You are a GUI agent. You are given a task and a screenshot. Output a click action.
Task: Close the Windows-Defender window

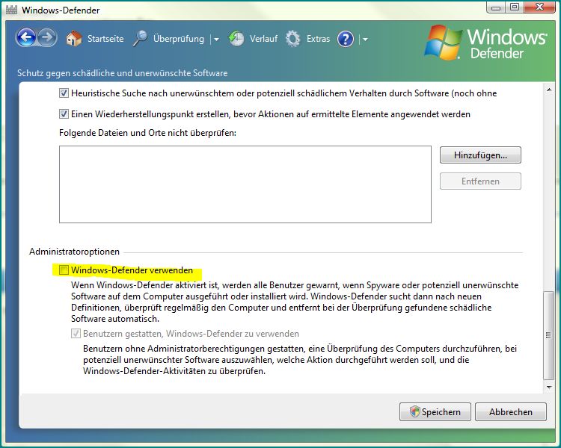pyautogui.click(x=540, y=7)
